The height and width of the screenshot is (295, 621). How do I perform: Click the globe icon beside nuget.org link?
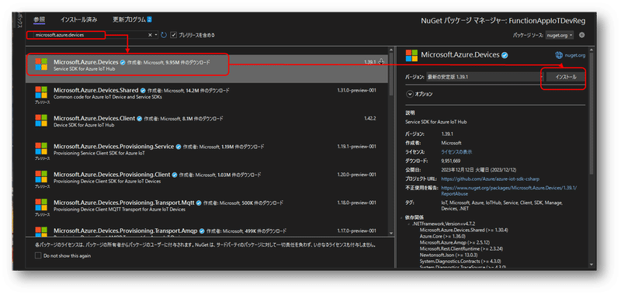(x=558, y=55)
